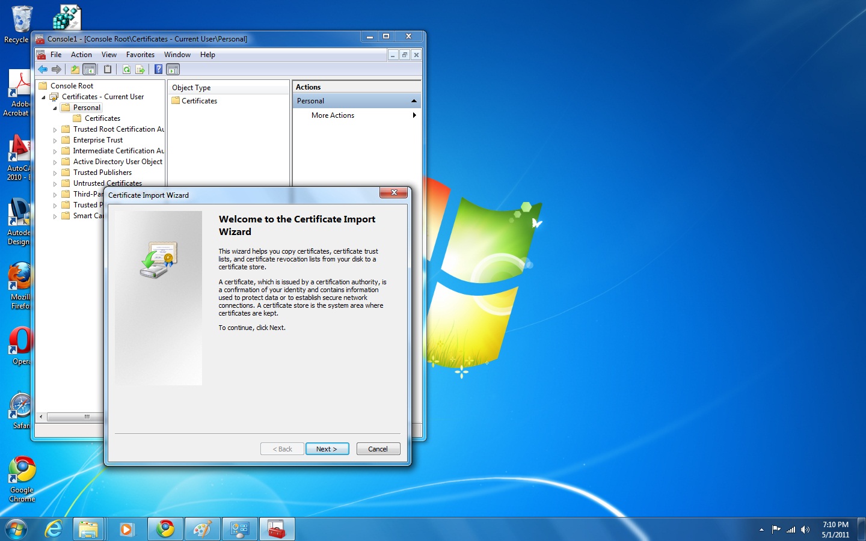Viewport: 866px width, 541px height.
Task: Open Windows Media Player from taskbar
Action: pyautogui.click(x=126, y=529)
